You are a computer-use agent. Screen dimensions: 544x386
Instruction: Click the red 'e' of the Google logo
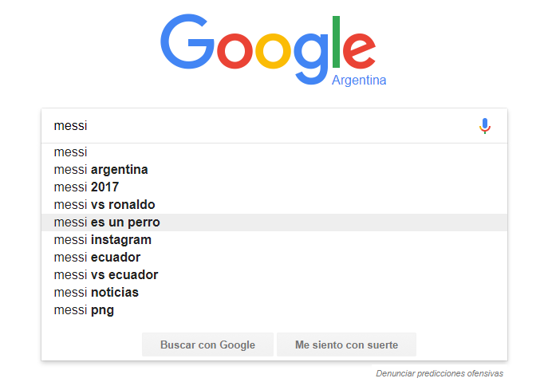tap(359, 50)
